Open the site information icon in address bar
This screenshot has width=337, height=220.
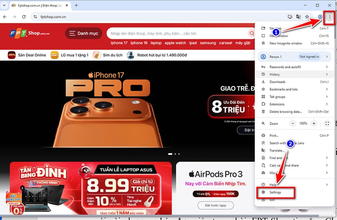[35, 17]
